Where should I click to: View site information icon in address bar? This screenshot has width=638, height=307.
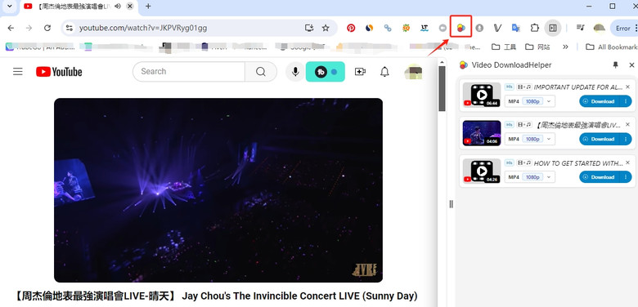[70, 28]
